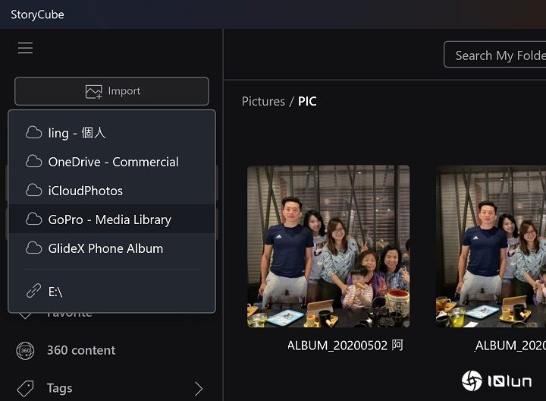This screenshot has height=401, width=546.
Task: Click the Tags label icon
Action: [25, 388]
